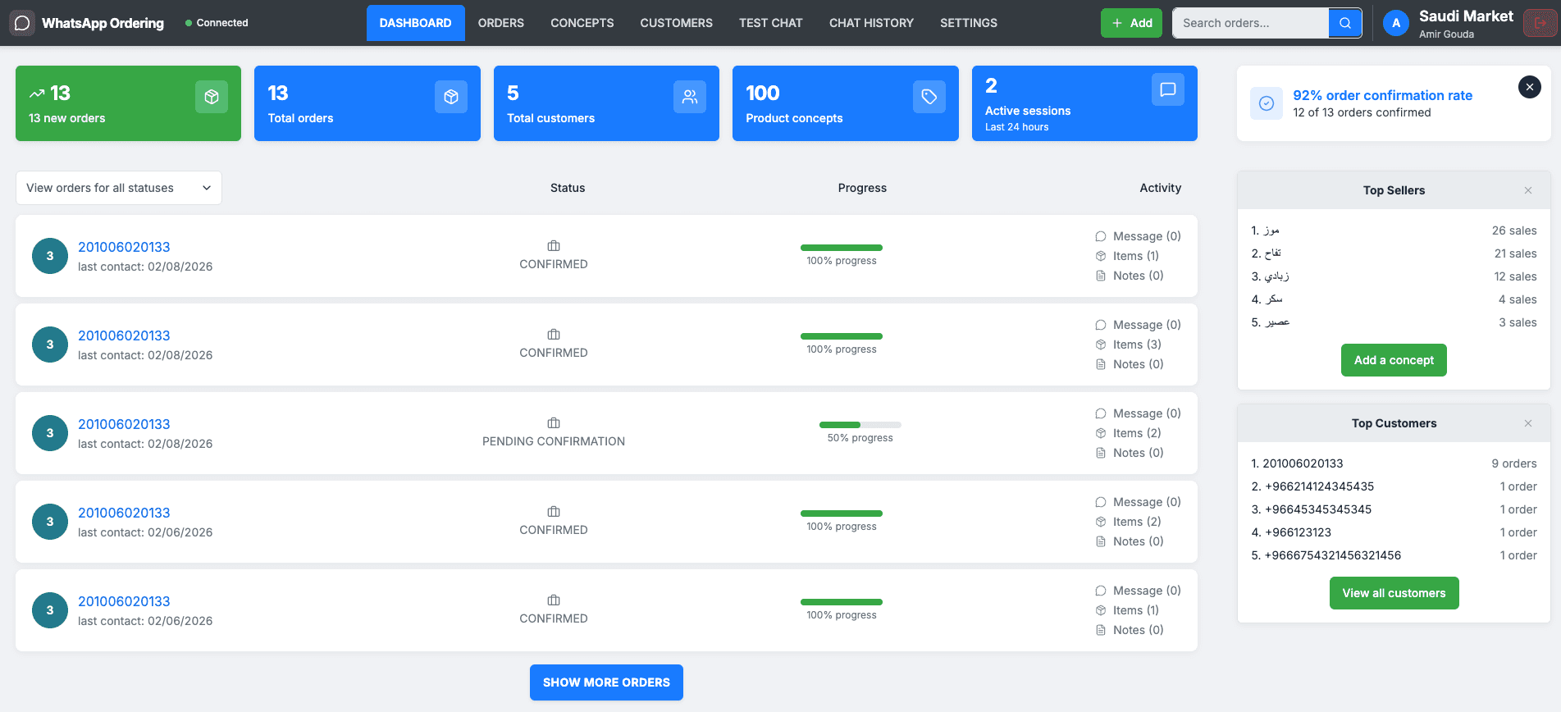Click the box icon on new orders card
This screenshot has width=1561, height=712.
tap(212, 97)
